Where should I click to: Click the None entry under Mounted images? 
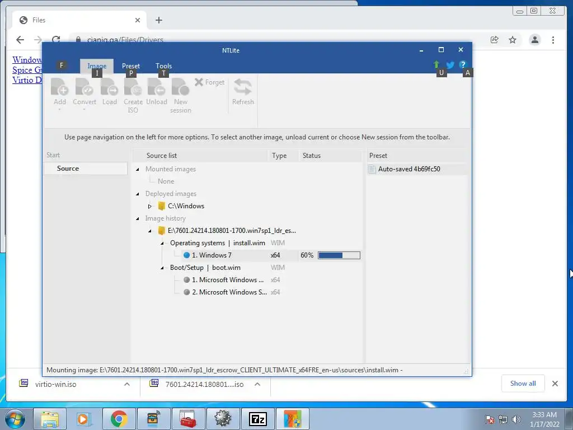pyautogui.click(x=166, y=181)
